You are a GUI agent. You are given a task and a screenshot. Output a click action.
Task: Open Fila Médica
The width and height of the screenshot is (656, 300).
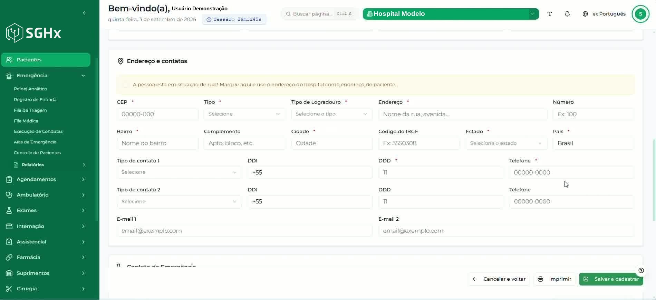26,121
